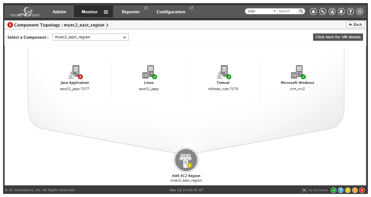Select the Java Application server icon
This screenshot has height=197, width=371.
coord(75,72)
